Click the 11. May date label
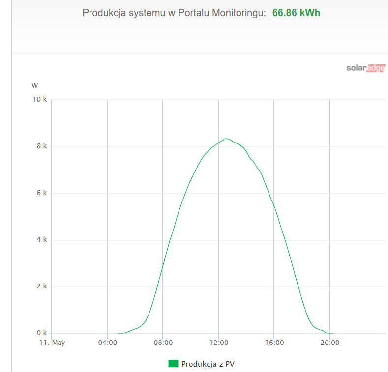The height and width of the screenshot is (372, 388). (52, 343)
